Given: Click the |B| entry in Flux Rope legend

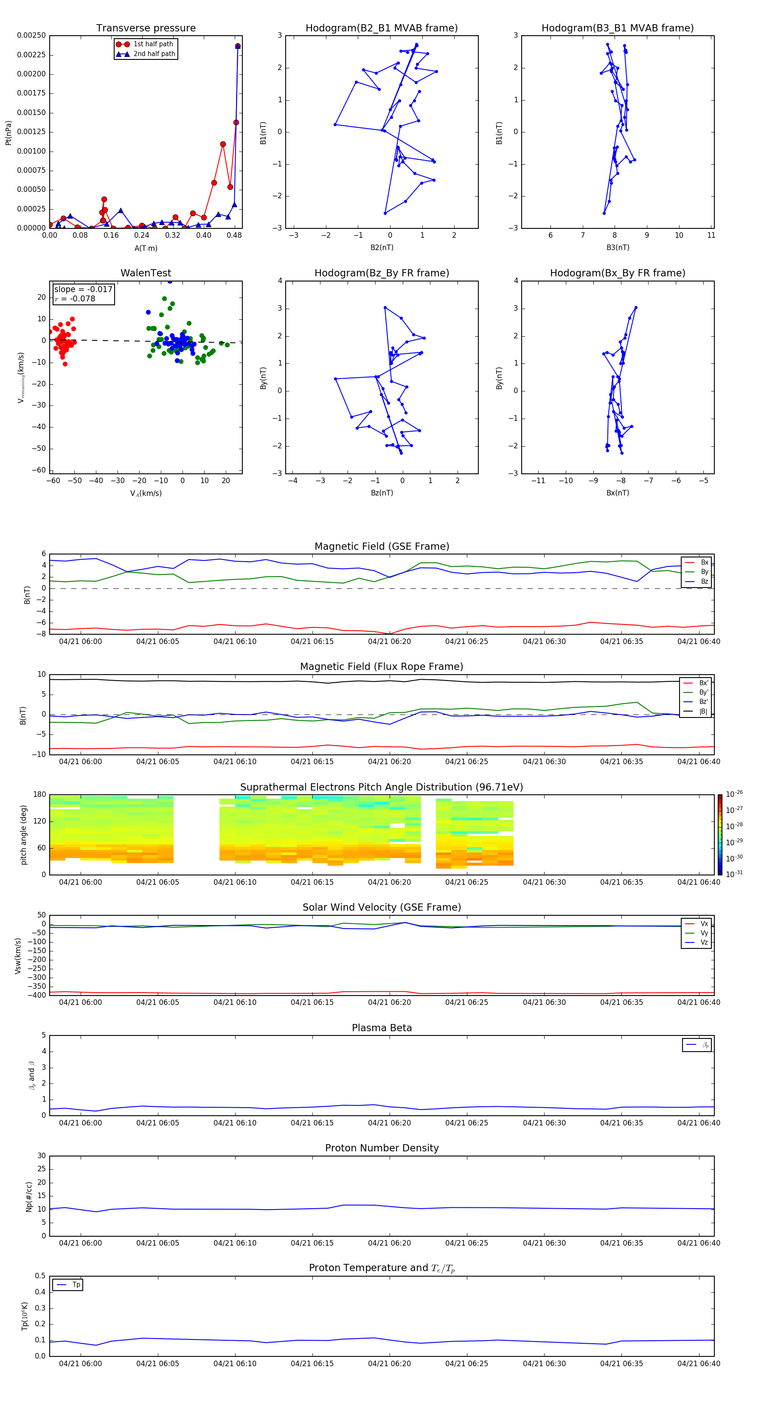Looking at the screenshot, I should point(696,712).
